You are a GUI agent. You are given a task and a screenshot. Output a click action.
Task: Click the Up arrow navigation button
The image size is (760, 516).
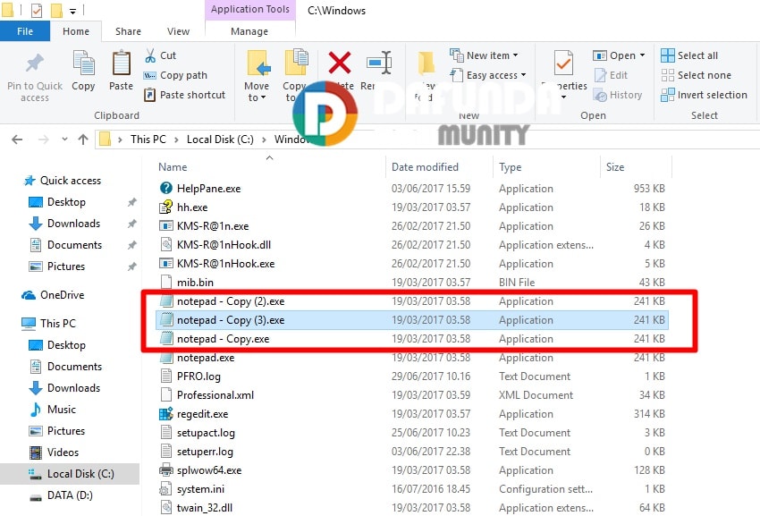click(x=83, y=139)
